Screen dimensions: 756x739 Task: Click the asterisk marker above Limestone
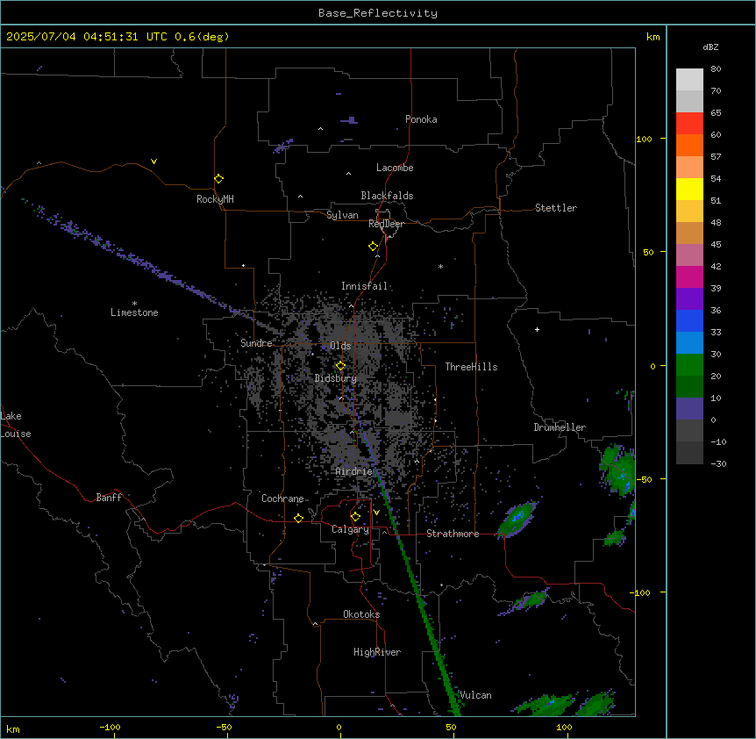point(134,304)
